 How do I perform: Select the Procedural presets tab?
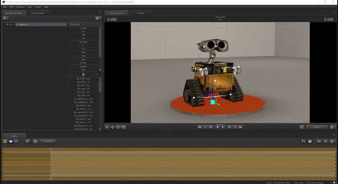pos(75,24)
